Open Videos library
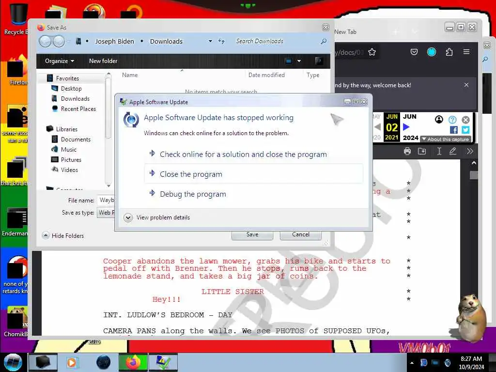The height and width of the screenshot is (372, 496). tap(69, 170)
